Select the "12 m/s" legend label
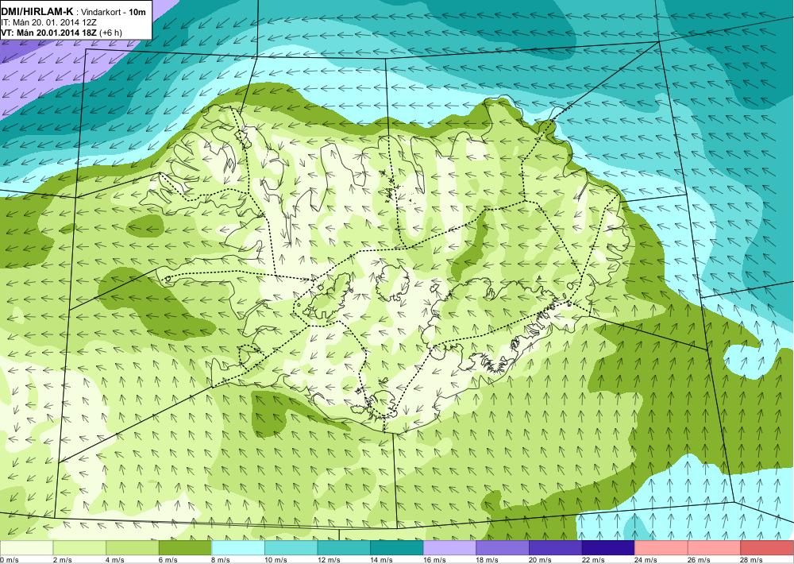Screen dimensions: 794x564 tap(329, 560)
